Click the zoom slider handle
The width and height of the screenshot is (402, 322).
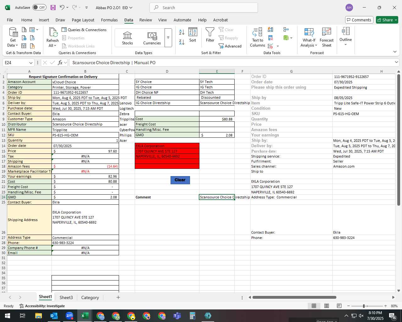[x=364, y=306]
